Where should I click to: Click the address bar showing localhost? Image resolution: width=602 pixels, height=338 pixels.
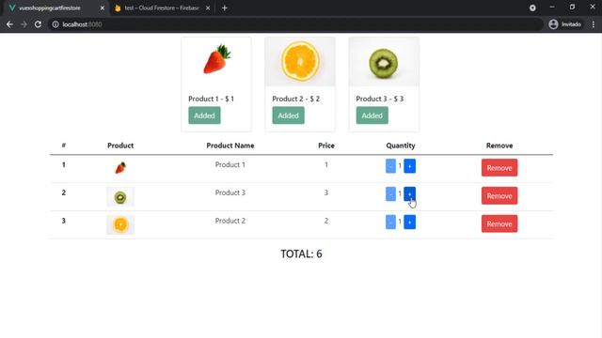295,24
